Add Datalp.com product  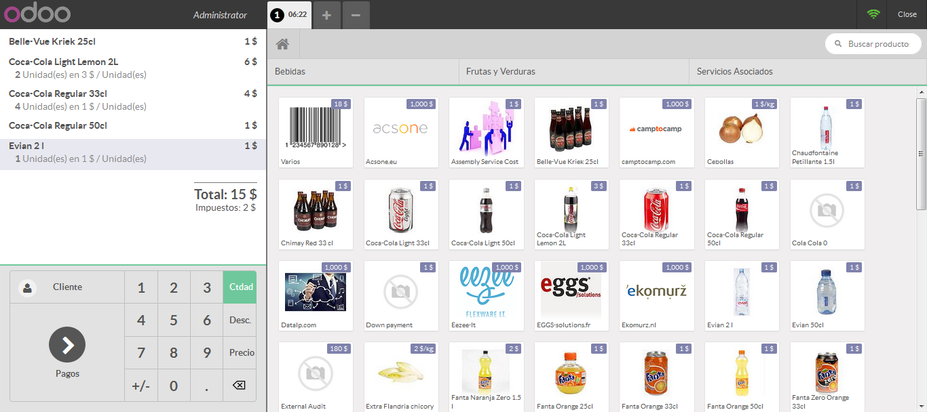click(316, 295)
